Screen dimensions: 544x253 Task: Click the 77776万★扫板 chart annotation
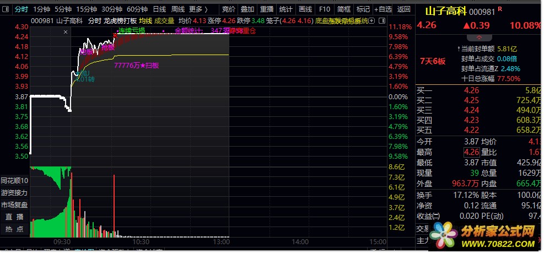137,65
